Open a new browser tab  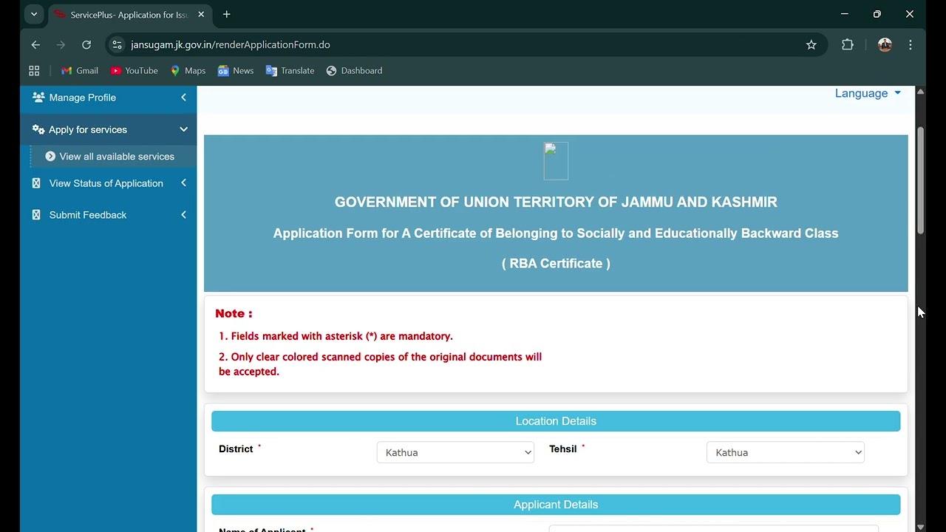[x=227, y=14]
